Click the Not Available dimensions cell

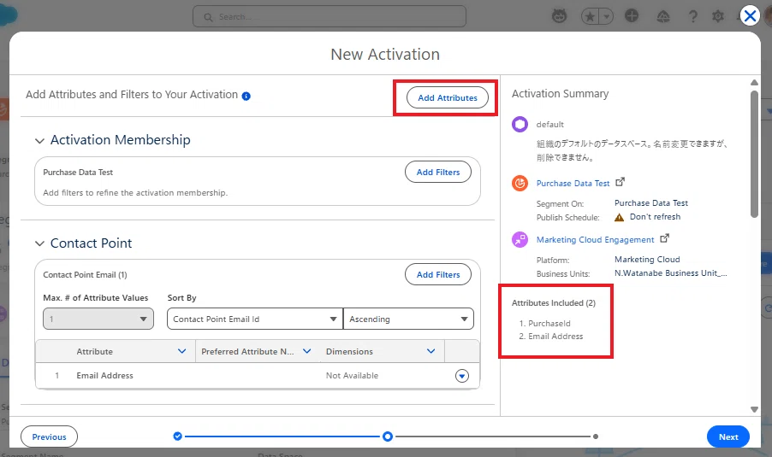click(352, 376)
